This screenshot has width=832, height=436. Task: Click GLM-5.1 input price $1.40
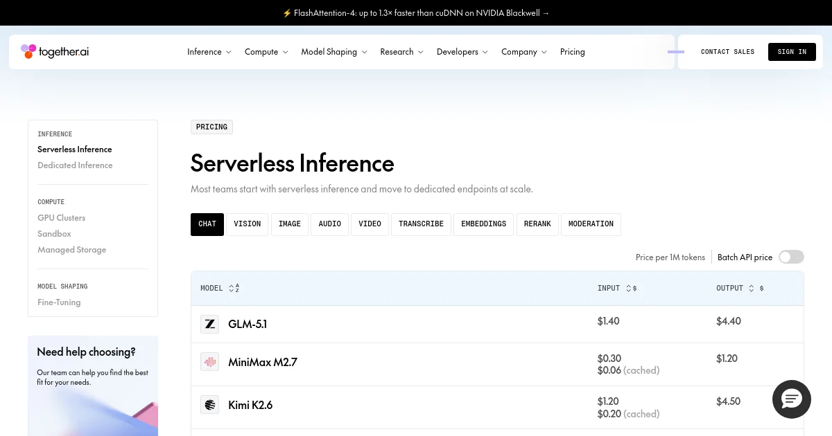click(x=608, y=321)
